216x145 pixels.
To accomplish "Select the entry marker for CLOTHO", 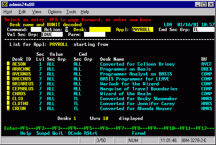I will [8, 103].
